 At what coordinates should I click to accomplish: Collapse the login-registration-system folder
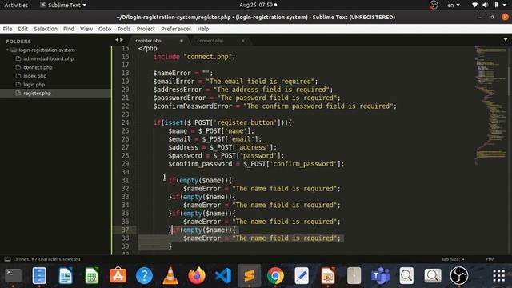point(7,50)
